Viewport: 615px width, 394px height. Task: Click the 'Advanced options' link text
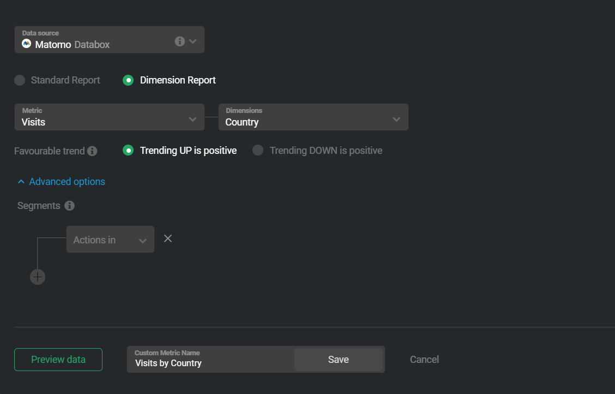67,181
